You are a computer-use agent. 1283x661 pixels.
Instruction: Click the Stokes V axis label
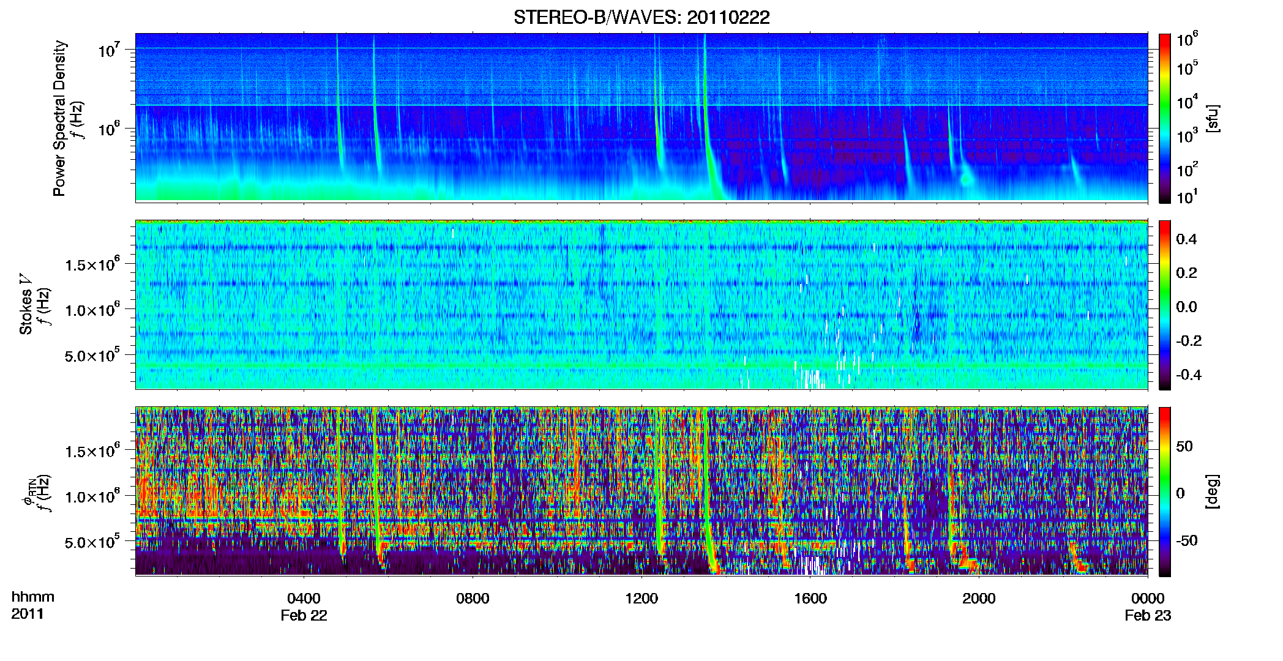(x=26, y=305)
